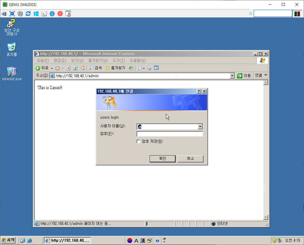Click the IE Home icon
This screenshot has height=245, width=304.
83,68
